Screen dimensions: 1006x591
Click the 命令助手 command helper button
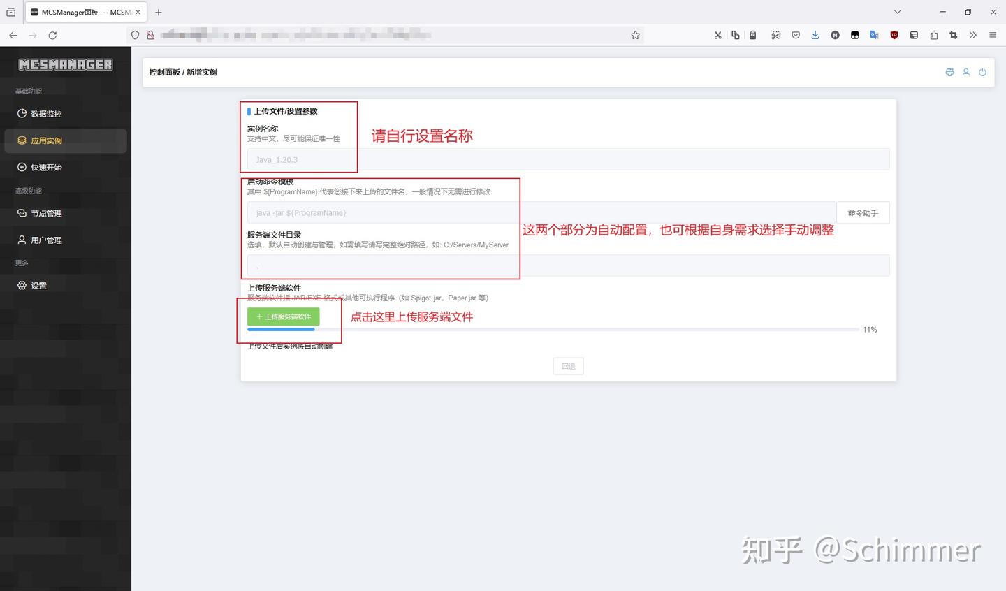[863, 212]
